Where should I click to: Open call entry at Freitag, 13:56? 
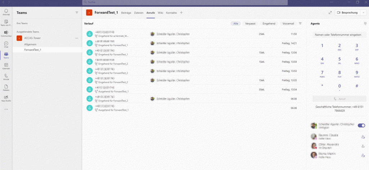(193, 52)
